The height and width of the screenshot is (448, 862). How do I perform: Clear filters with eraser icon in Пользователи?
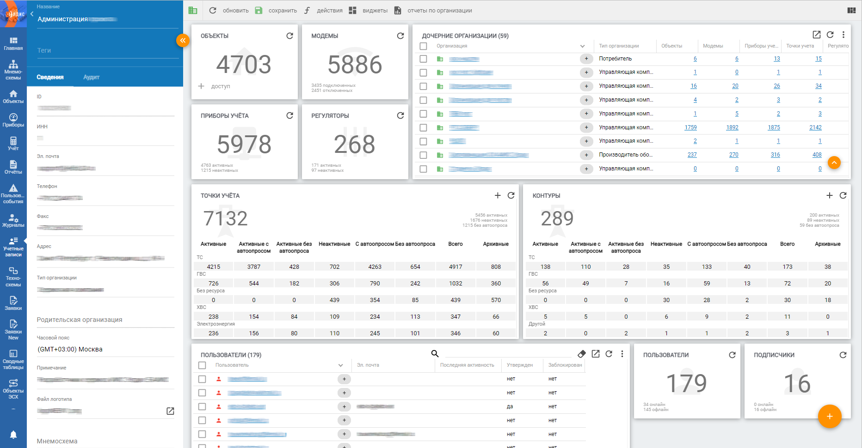click(582, 354)
